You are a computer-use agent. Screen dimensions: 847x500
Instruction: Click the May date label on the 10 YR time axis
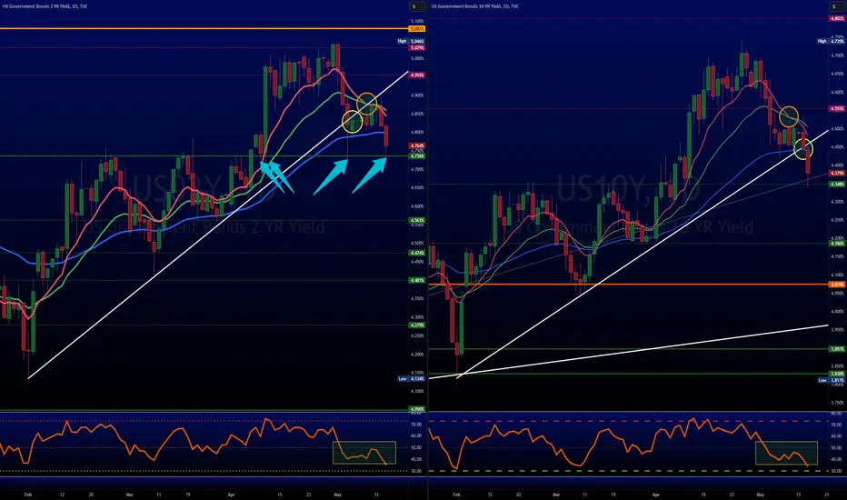click(760, 495)
